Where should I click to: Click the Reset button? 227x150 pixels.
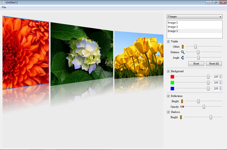tap(196, 64)
